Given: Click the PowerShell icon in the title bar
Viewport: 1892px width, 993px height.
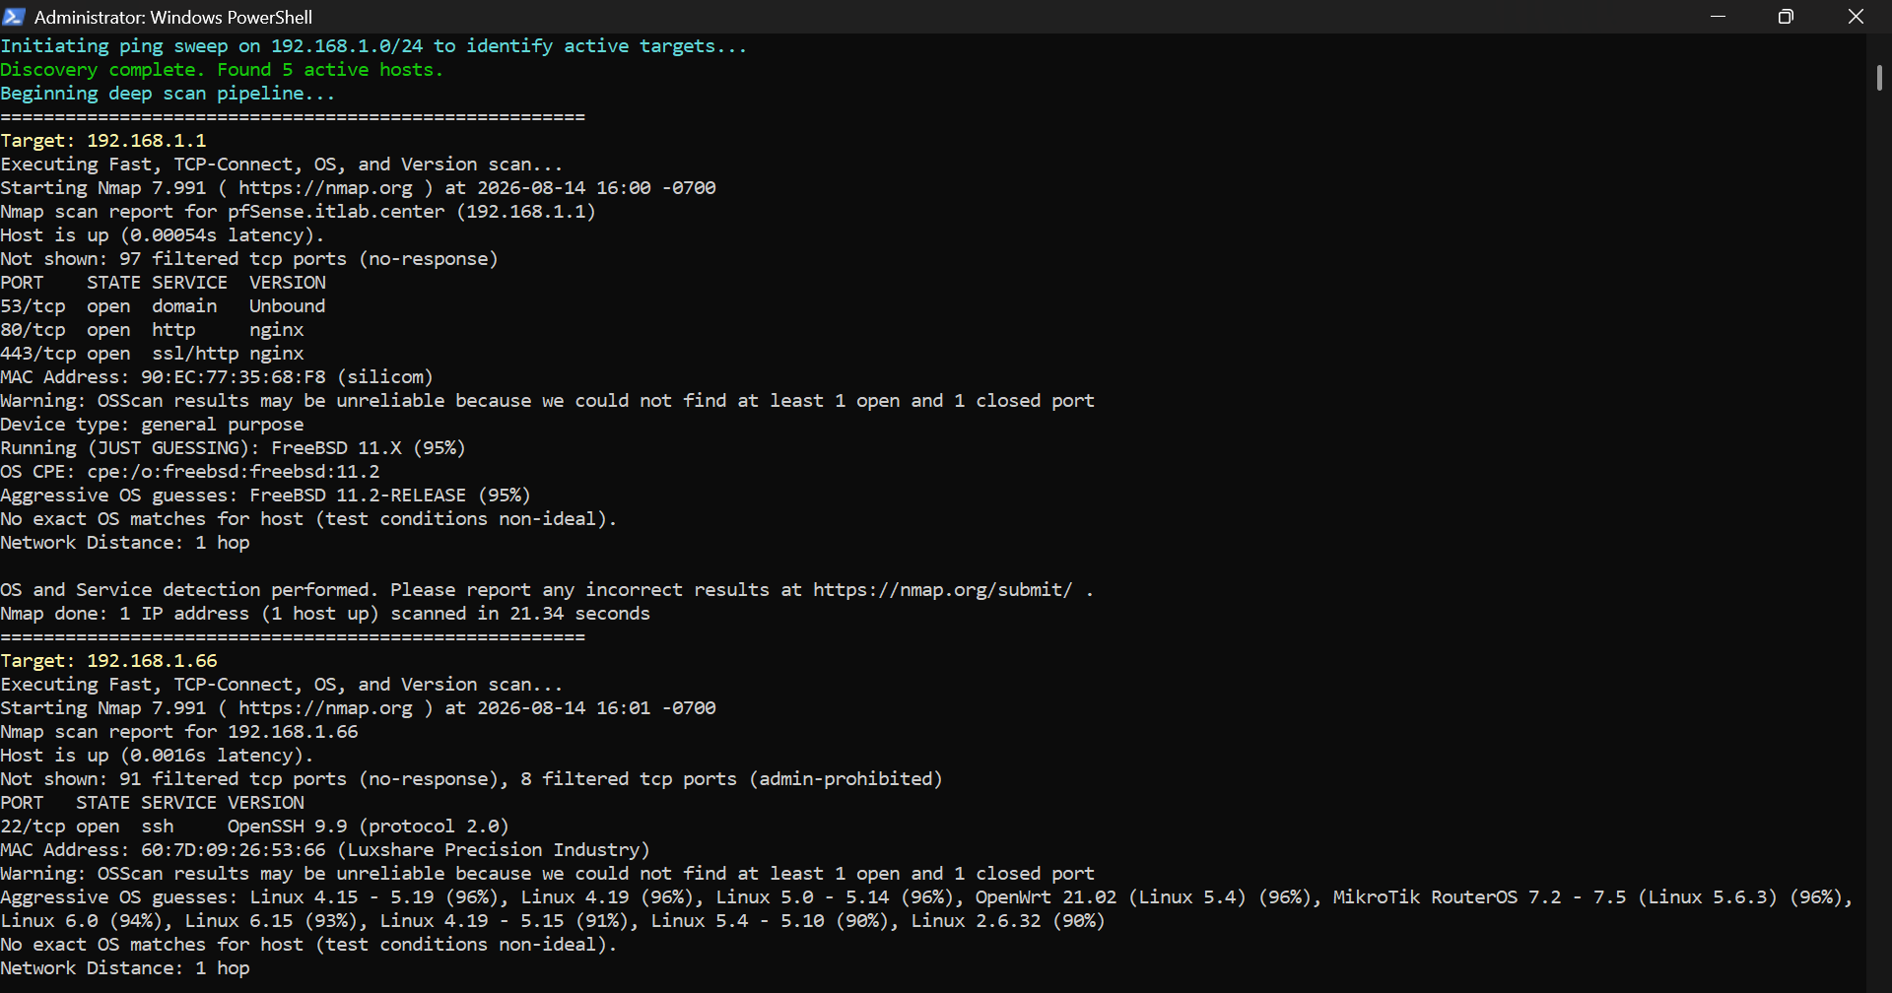Looking at the screenshot, I should pyautogui.click(x=14, y=17).
